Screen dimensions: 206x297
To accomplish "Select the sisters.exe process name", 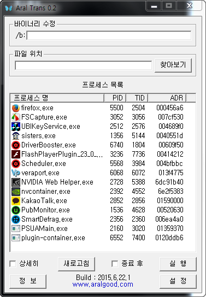I will (38, 136).
